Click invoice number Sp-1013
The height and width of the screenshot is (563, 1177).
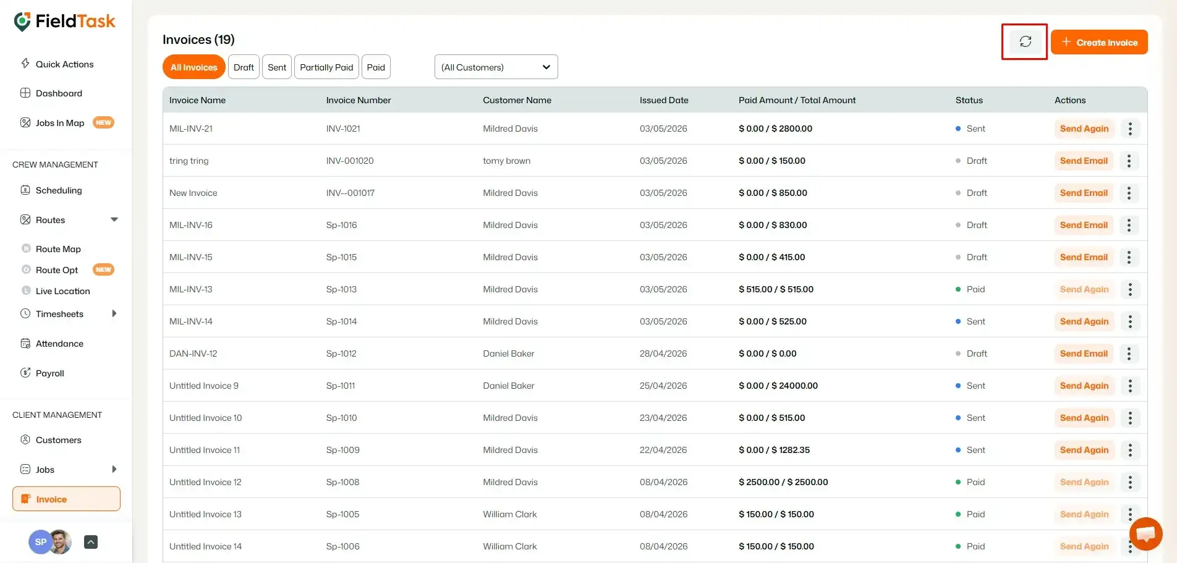[341, 289]
